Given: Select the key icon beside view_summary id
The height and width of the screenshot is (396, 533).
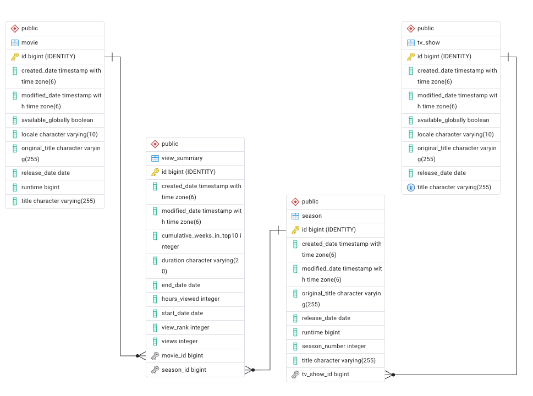Looking at the screenshot, I should tap(154, 172).
